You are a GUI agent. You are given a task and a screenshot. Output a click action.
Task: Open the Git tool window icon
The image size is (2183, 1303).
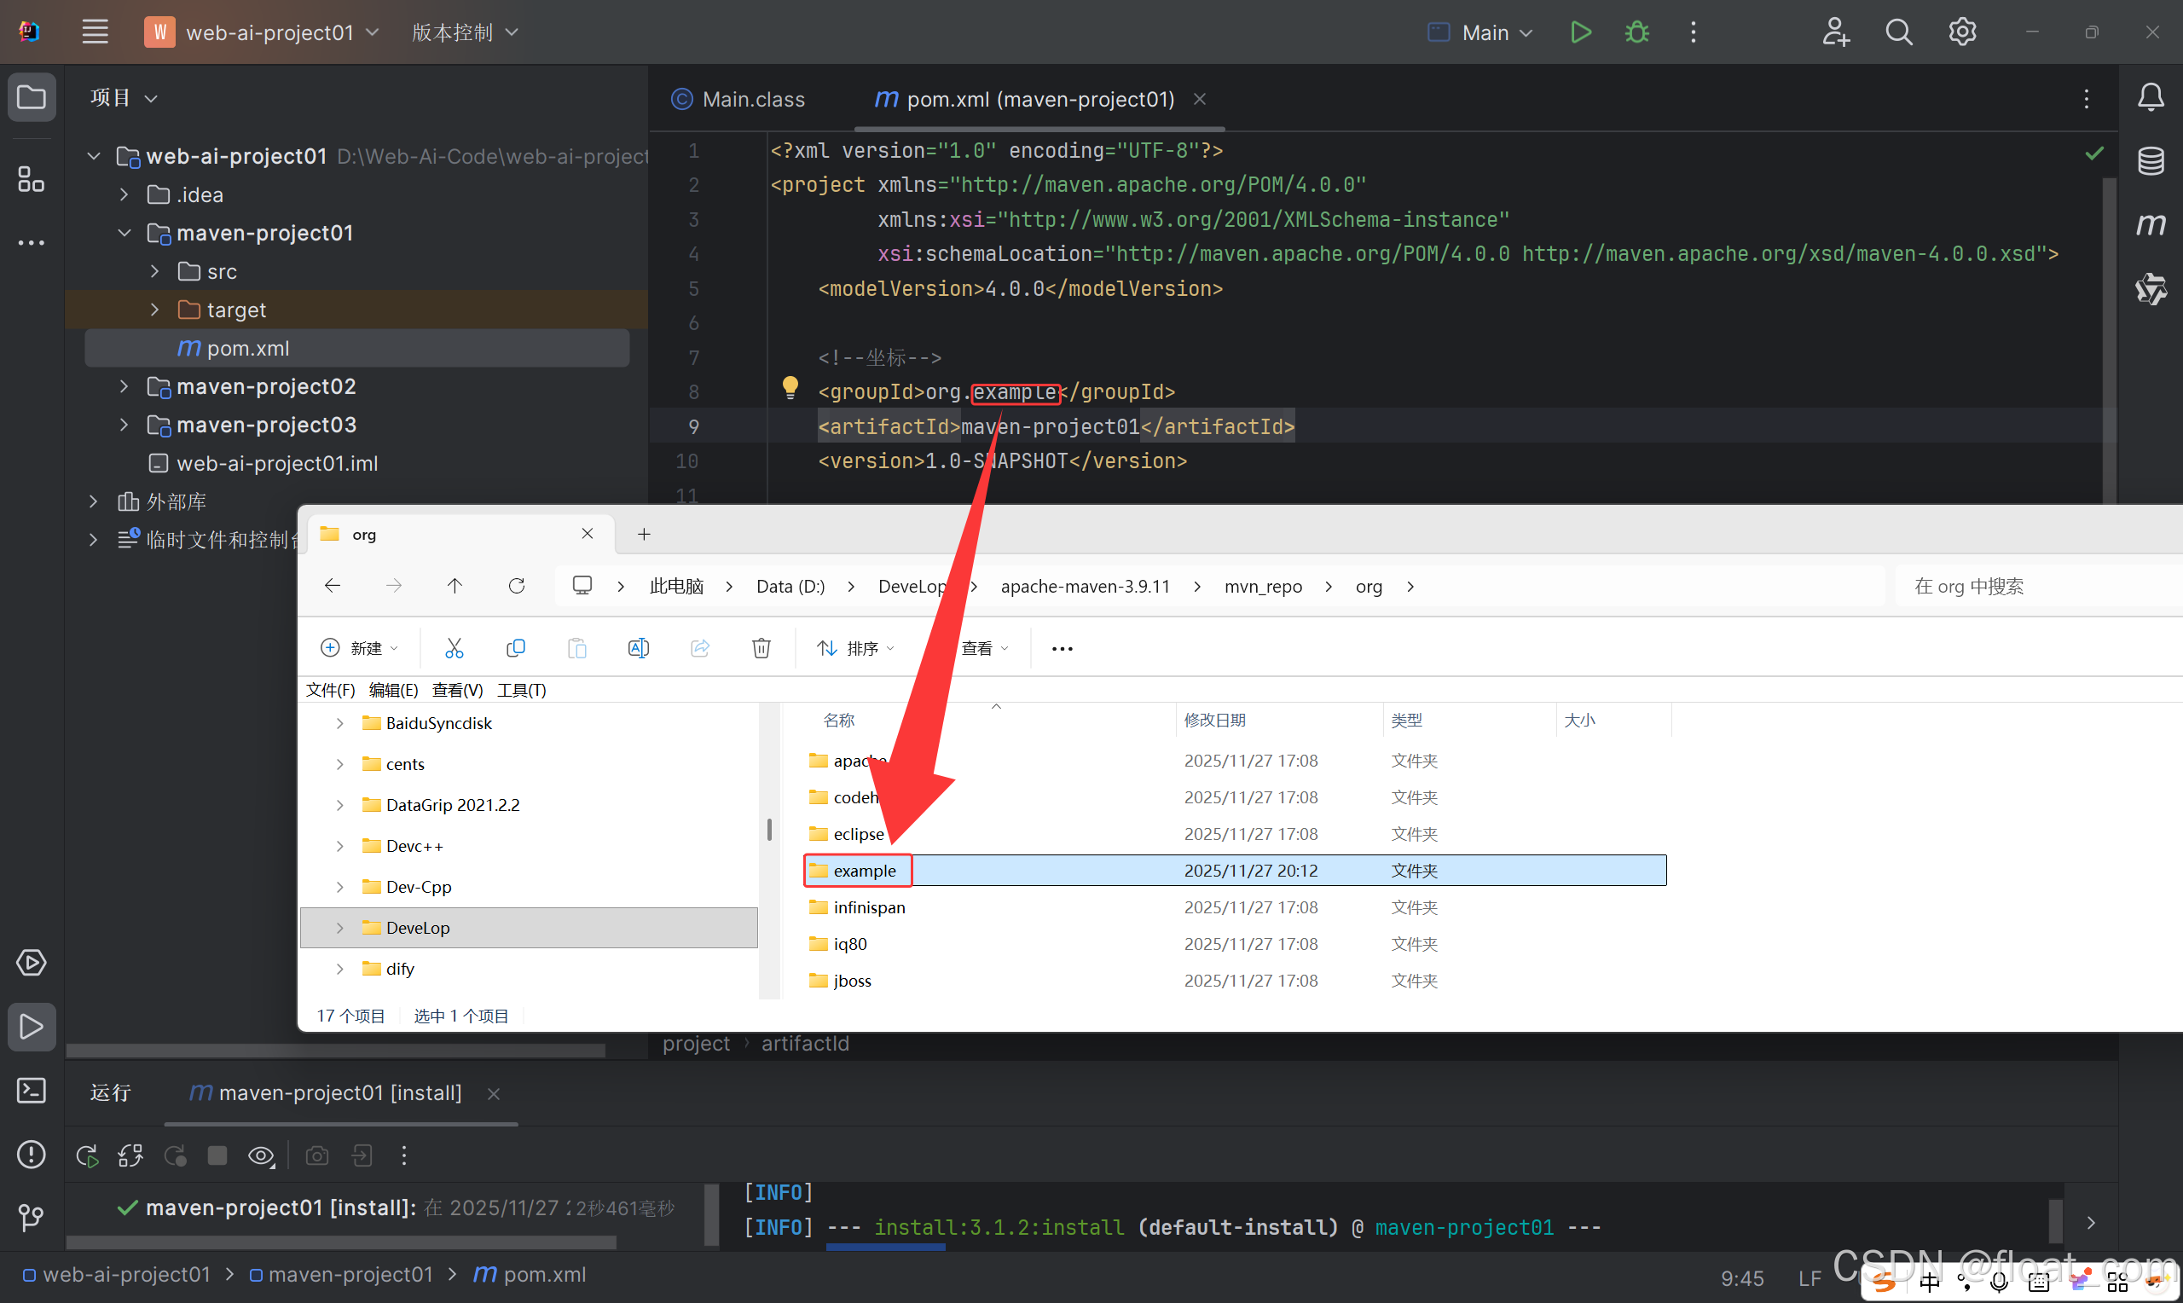coord(32,1217)
